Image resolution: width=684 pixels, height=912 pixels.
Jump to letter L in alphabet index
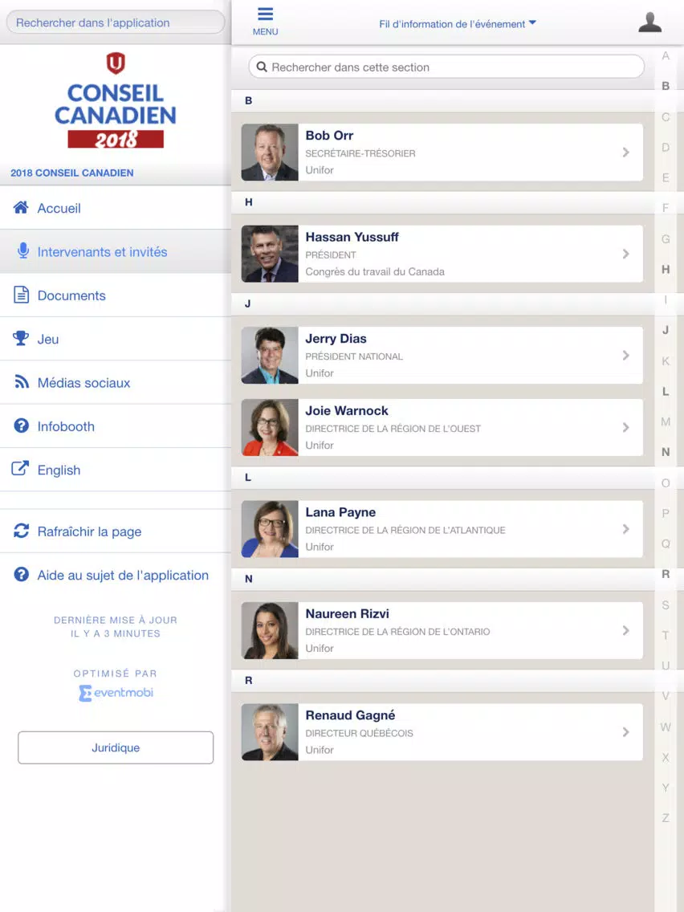point(666,392)
